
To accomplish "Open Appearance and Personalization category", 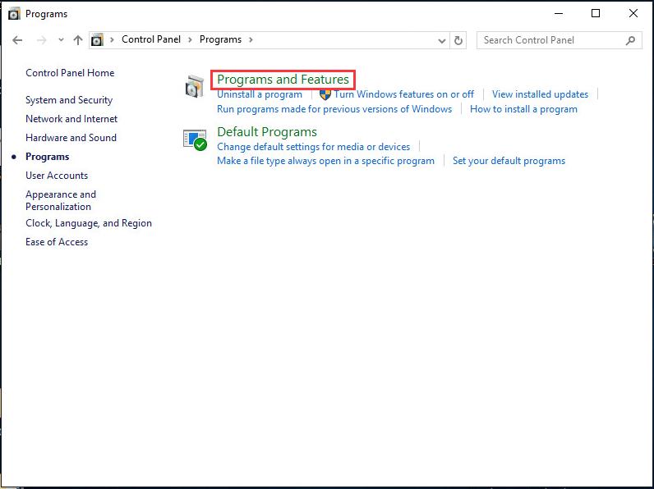I will point(61,200).
